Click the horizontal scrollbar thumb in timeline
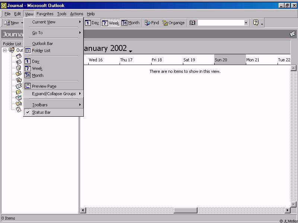This screenshot has height=223, width=298. [186, 210]
